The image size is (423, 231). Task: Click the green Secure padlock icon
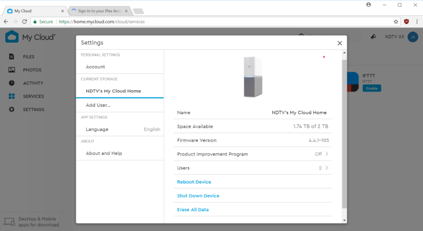(35, 22)
